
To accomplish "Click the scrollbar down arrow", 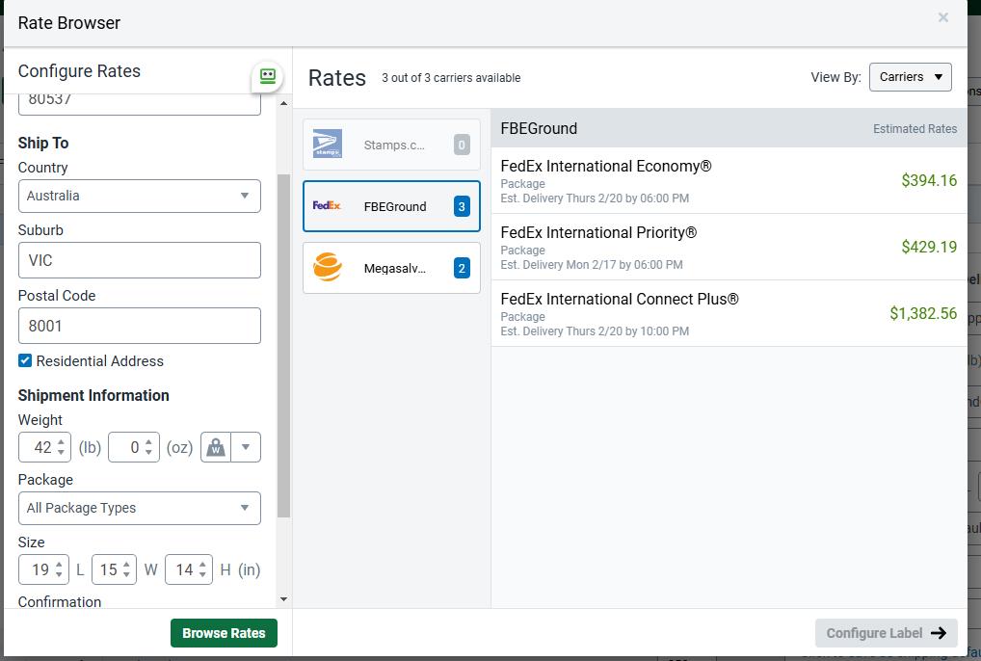I will coord(283,599).
